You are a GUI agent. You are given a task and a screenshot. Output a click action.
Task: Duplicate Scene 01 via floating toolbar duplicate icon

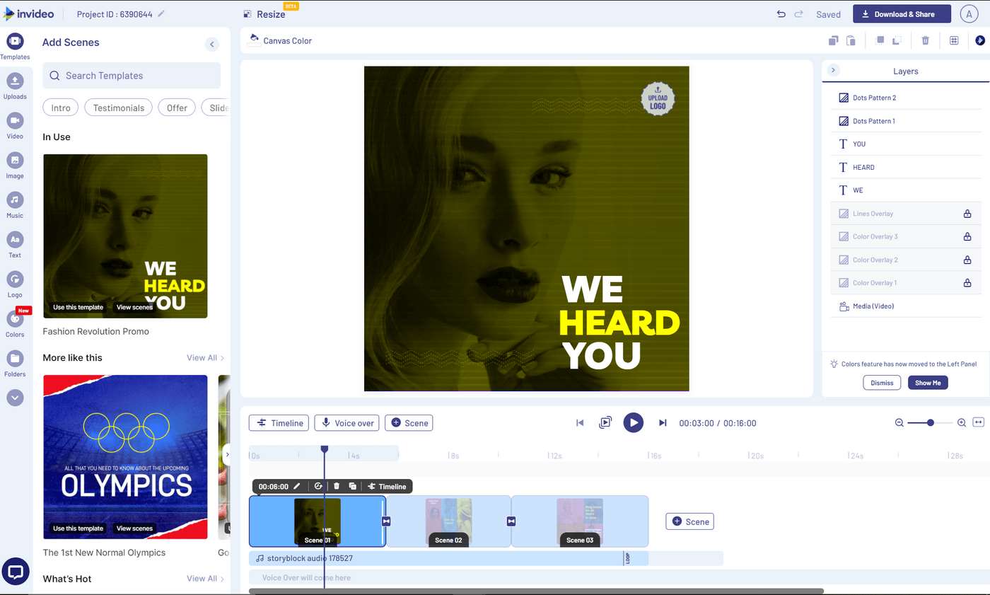tap(351, 486)
